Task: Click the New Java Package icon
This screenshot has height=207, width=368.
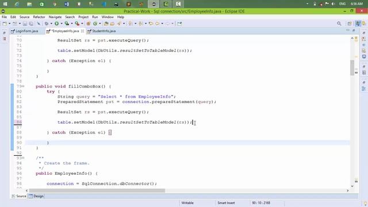Action: click(89, 24)
